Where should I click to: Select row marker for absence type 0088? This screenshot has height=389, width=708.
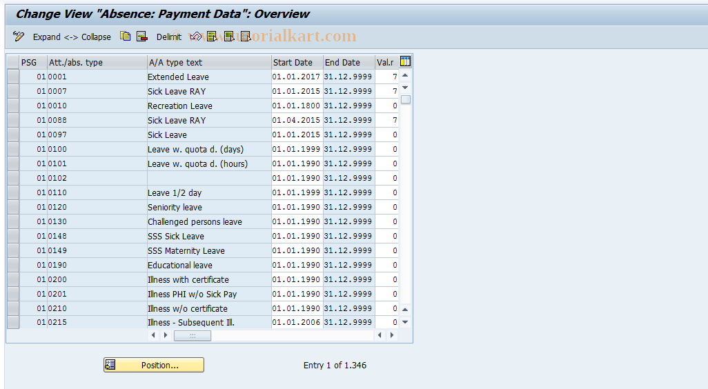point(13,120)
